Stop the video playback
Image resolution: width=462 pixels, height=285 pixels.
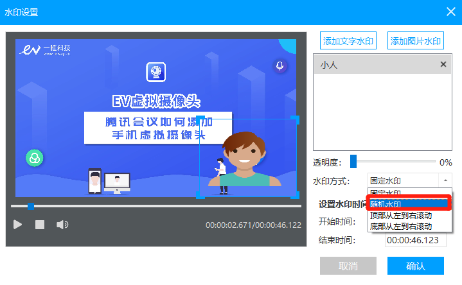[x=40, y=225]
